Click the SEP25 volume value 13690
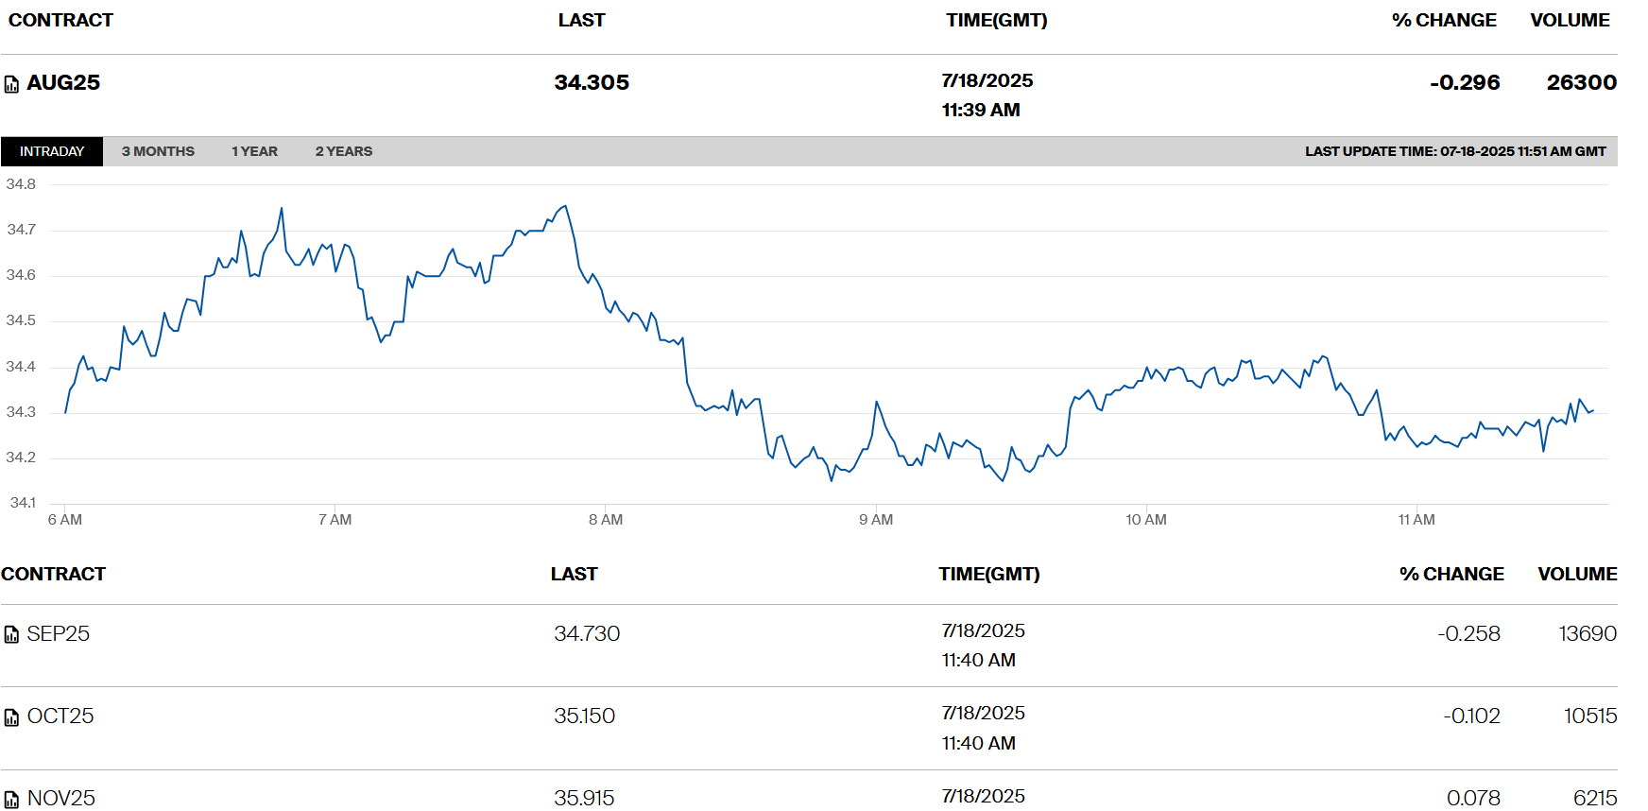1648x811 pixels. click(1588, 634)
